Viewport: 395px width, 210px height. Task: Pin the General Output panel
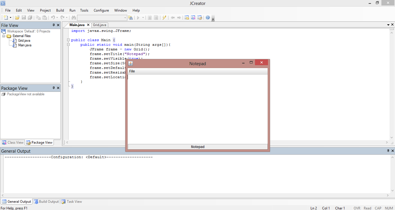tap(388, 151)
